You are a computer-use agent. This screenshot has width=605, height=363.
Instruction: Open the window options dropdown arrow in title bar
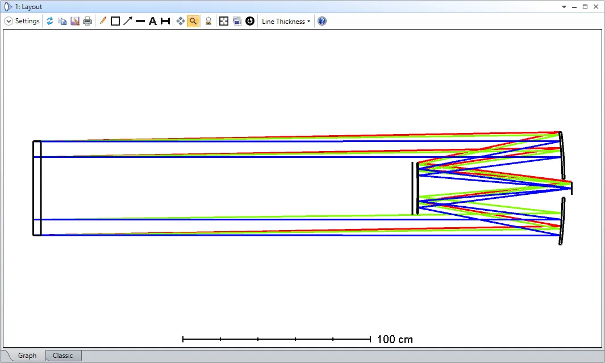564,7
